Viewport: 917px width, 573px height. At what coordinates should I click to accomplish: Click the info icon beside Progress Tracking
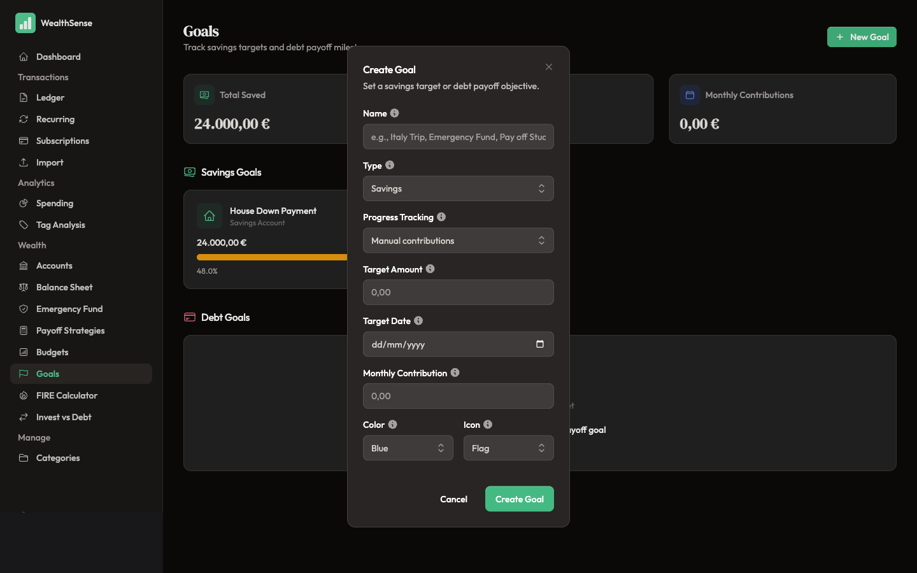click(x=441, y=217)
